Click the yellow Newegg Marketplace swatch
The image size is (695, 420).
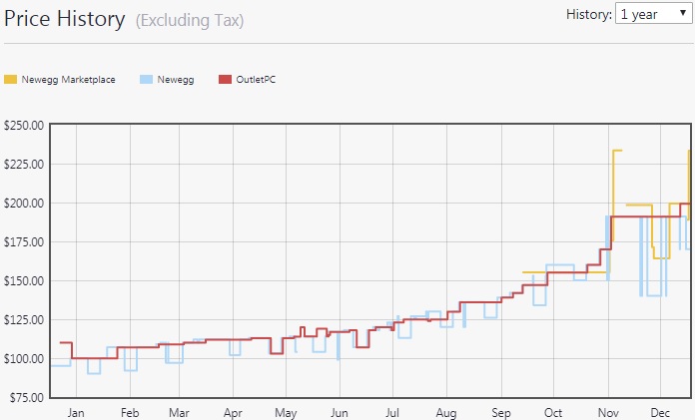[x=11, y=80]
